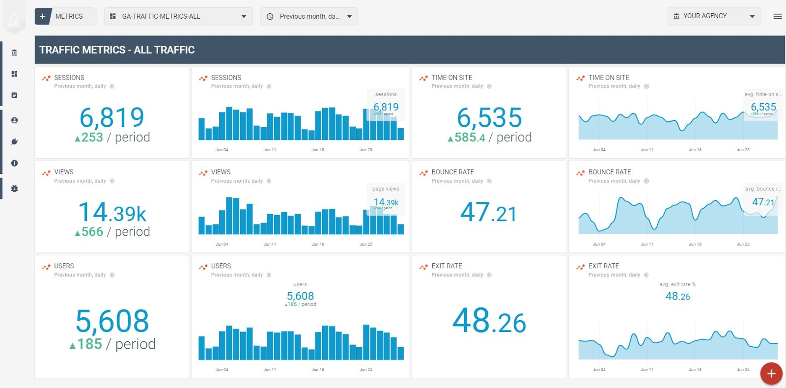
Task: Open the dashboards grid icon in the sidebar
Action: tap(14, 74)
